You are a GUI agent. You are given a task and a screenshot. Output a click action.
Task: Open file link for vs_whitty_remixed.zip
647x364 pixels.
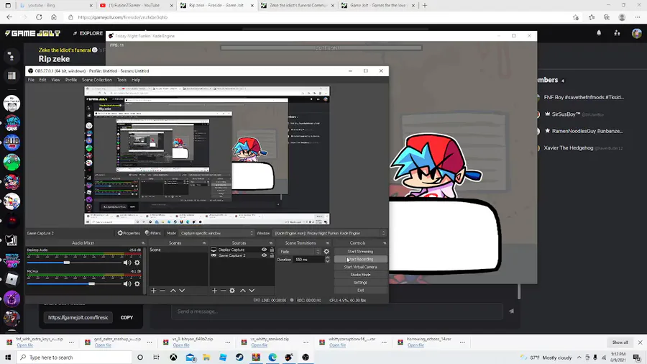point(259,345)
